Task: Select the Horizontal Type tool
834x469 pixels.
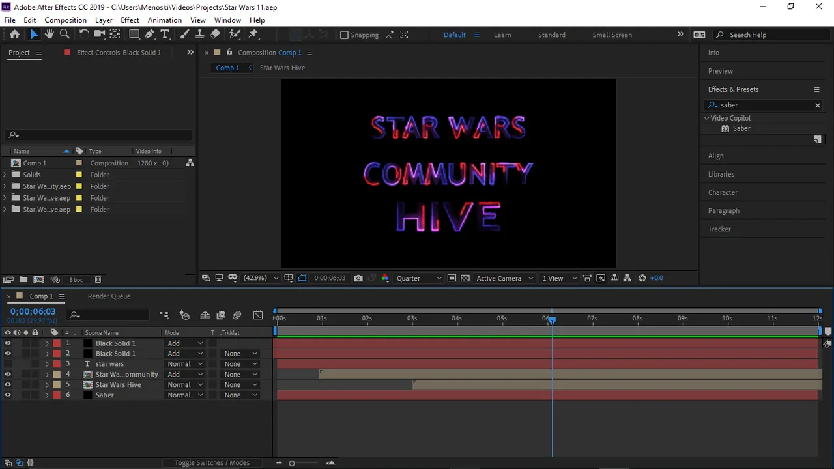Action: (165, 35)
